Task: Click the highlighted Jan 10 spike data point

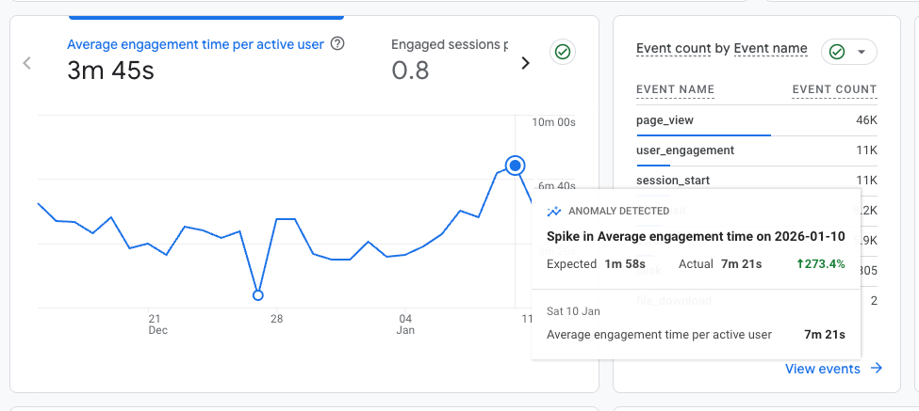Action: [x=515, y=166]
